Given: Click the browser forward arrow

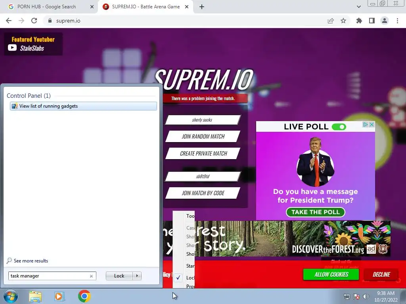Looking at the screenshot, I should tap(21, 21).
